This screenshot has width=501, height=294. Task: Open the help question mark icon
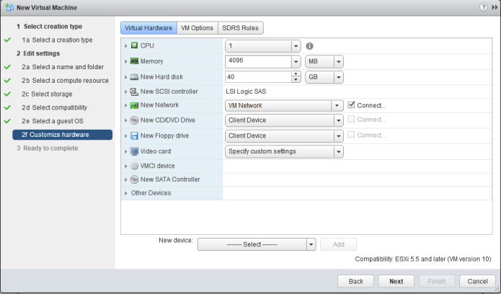[481, 6]
